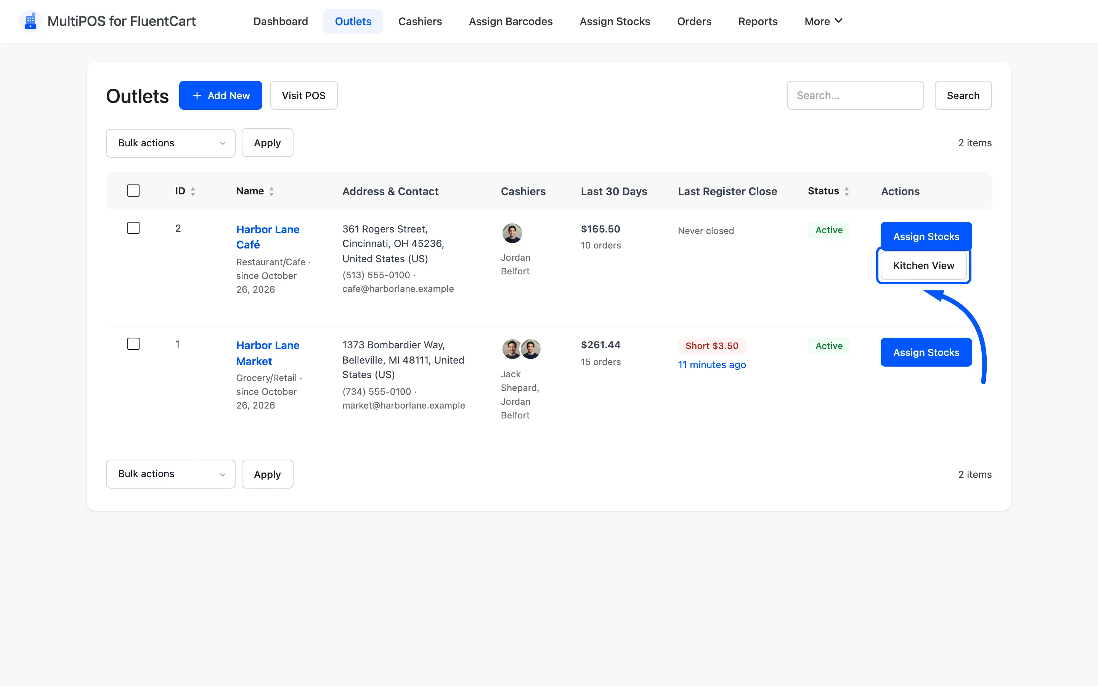The image size is (1098, 686).
Task: Select the Harbor Lane Café row checkbox
Action: (133, 228)
